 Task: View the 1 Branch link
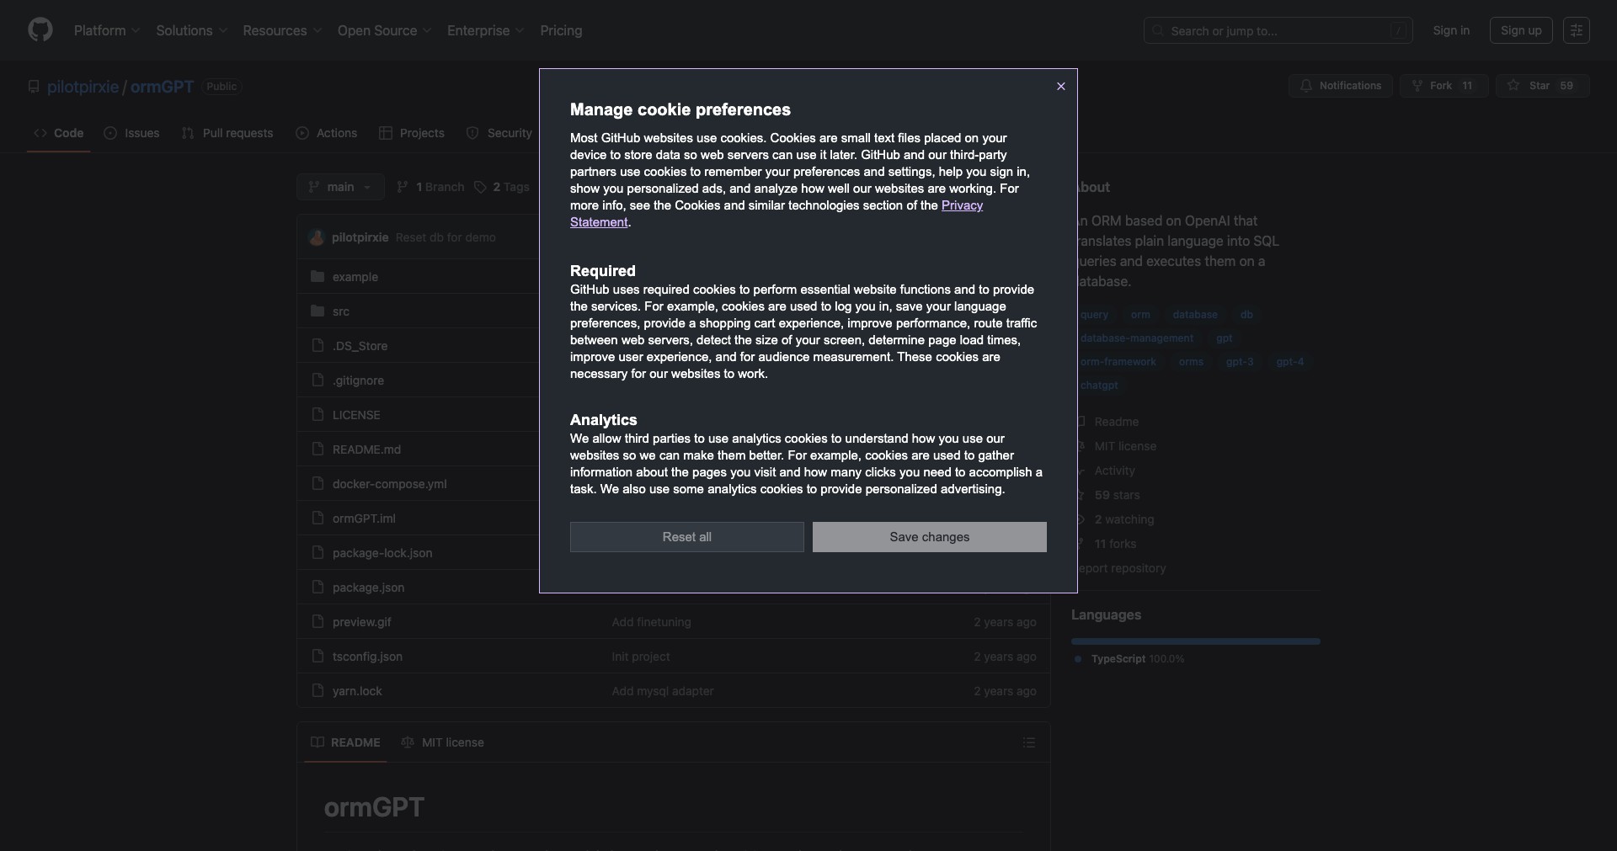(430, 187)
